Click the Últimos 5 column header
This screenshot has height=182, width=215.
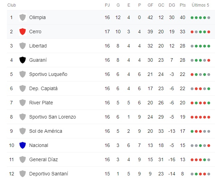(x=200, y=5)
